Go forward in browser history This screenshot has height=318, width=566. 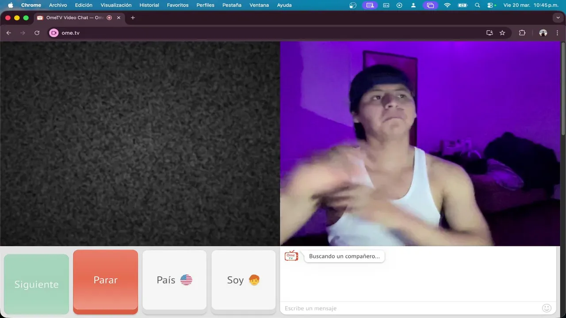[x=23, y=33]
